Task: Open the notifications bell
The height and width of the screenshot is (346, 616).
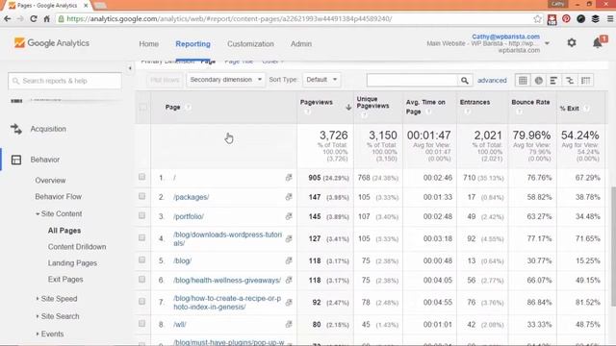Action: (x=598, y=42)
